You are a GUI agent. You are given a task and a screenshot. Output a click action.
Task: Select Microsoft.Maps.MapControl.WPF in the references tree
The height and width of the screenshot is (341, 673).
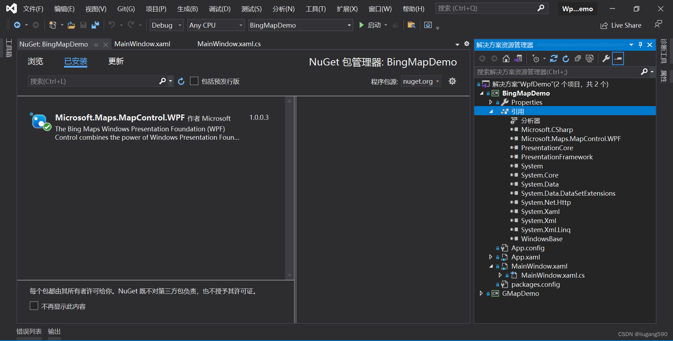pos(571,139)
